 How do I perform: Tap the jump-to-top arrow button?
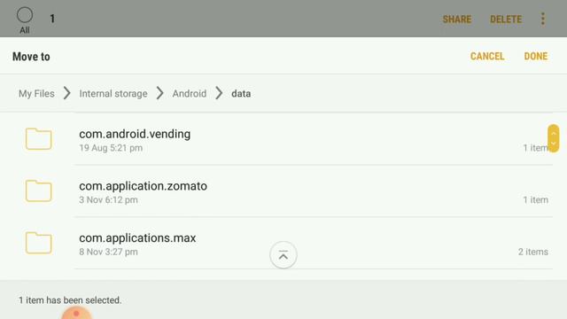(x=283, y=255)
